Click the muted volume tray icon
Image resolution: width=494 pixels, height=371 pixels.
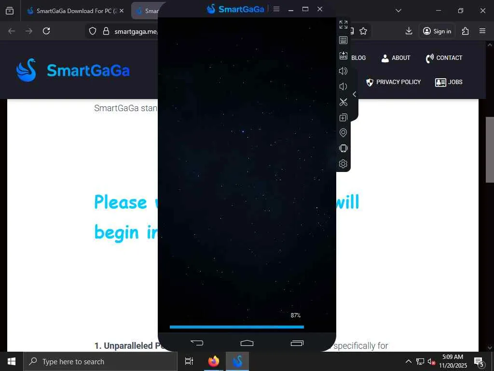(431, 361)
